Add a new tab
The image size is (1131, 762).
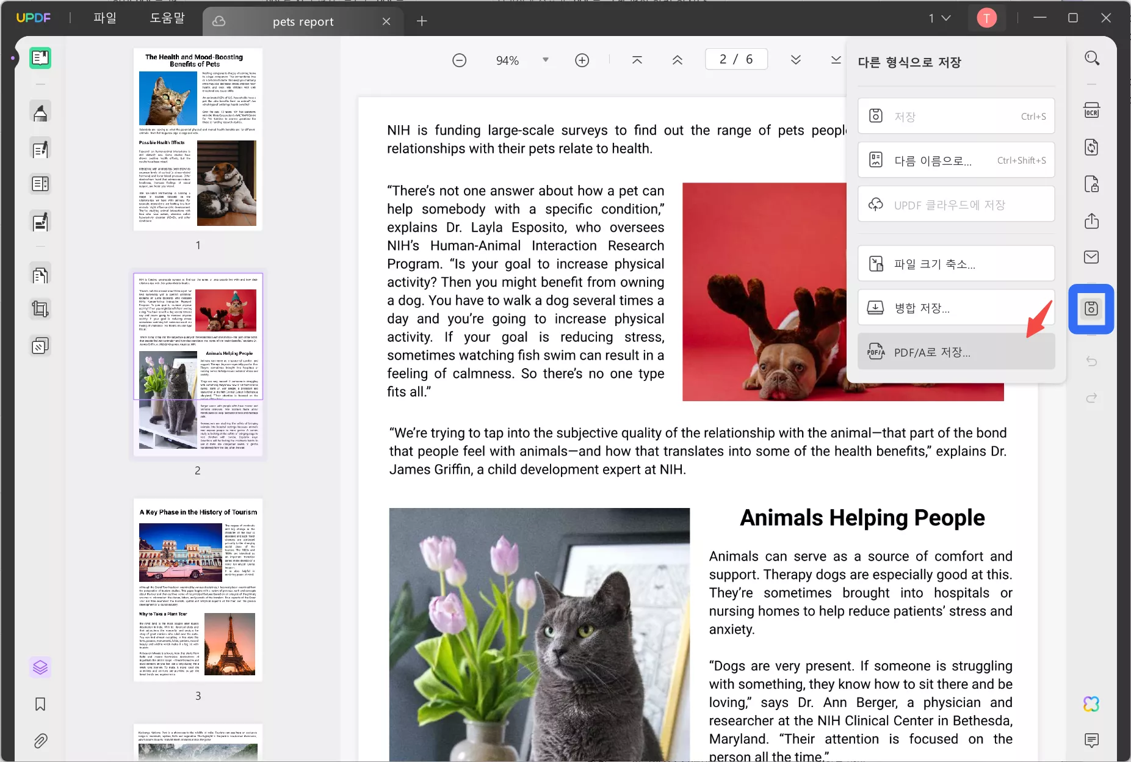tap(422, 21)
